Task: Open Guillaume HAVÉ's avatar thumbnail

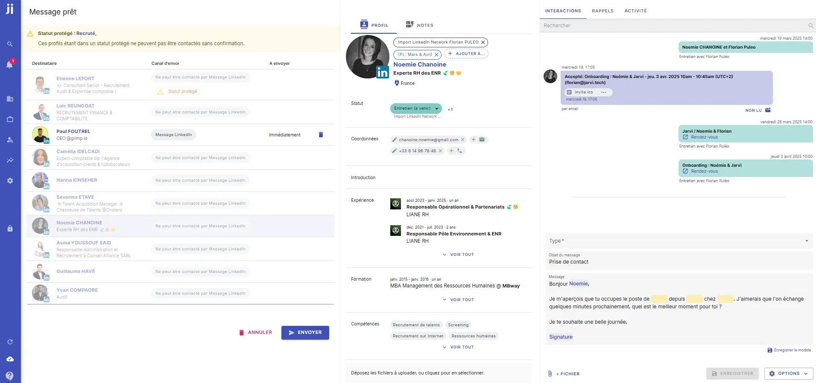Action: [40, 271]
